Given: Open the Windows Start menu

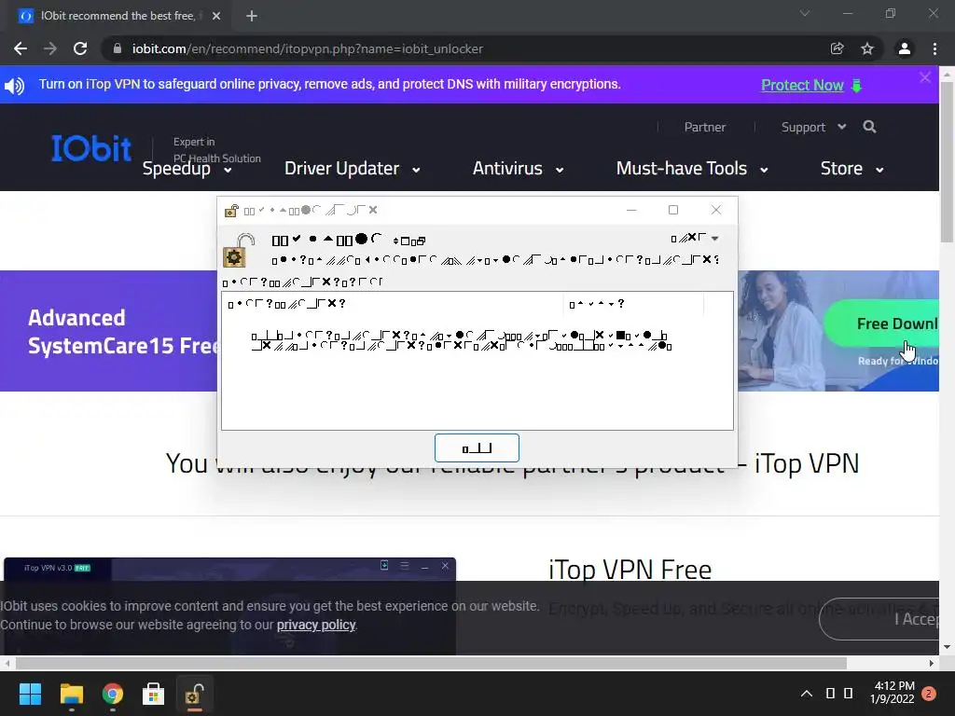Looking at the screenshot, I should coord(30,694).
